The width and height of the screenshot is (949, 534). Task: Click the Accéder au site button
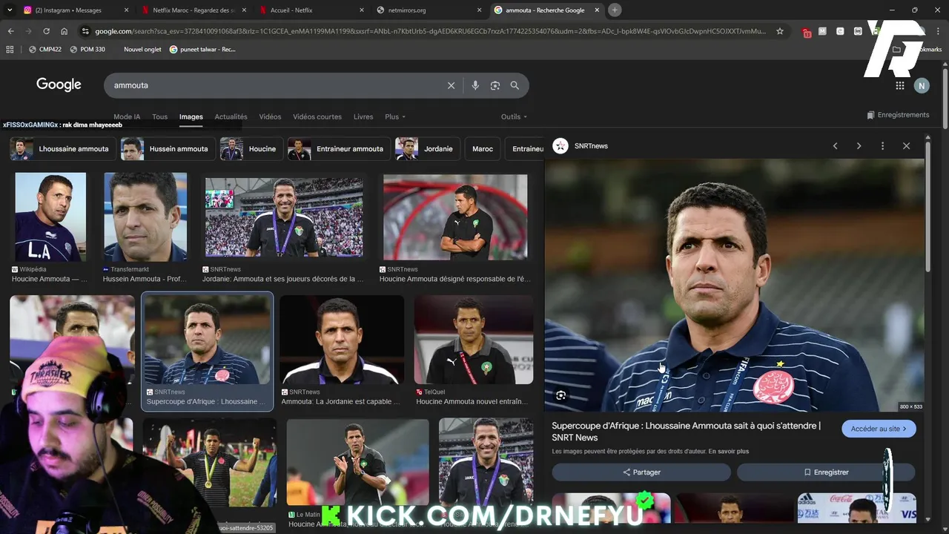[x=879, y=429]
